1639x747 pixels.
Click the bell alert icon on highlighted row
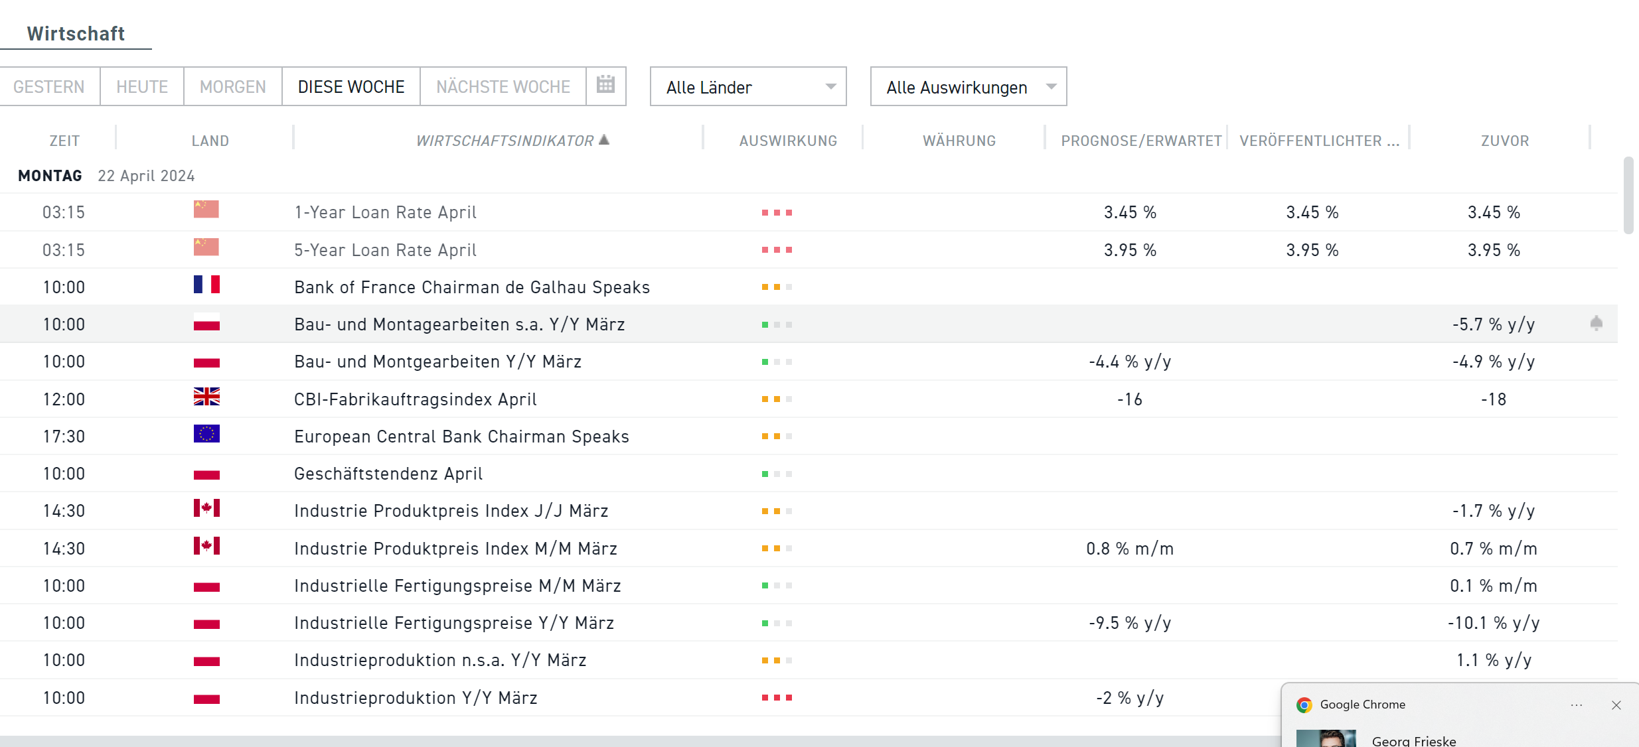(1597, 324)
